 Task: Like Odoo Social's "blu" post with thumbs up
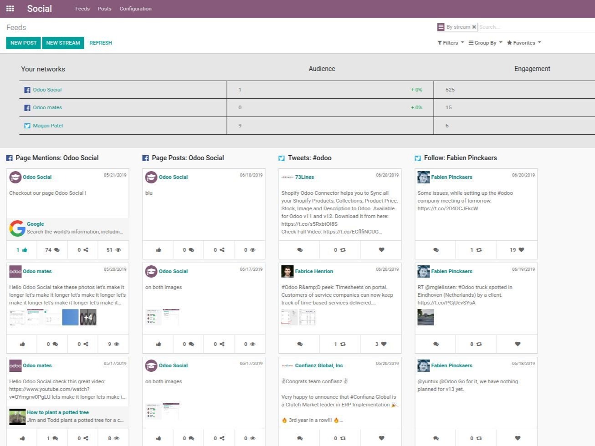click(x=158, y=249)
